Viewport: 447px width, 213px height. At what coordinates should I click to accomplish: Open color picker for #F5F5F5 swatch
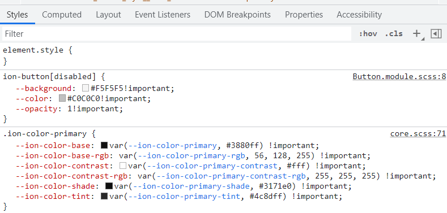coord(86,89)
